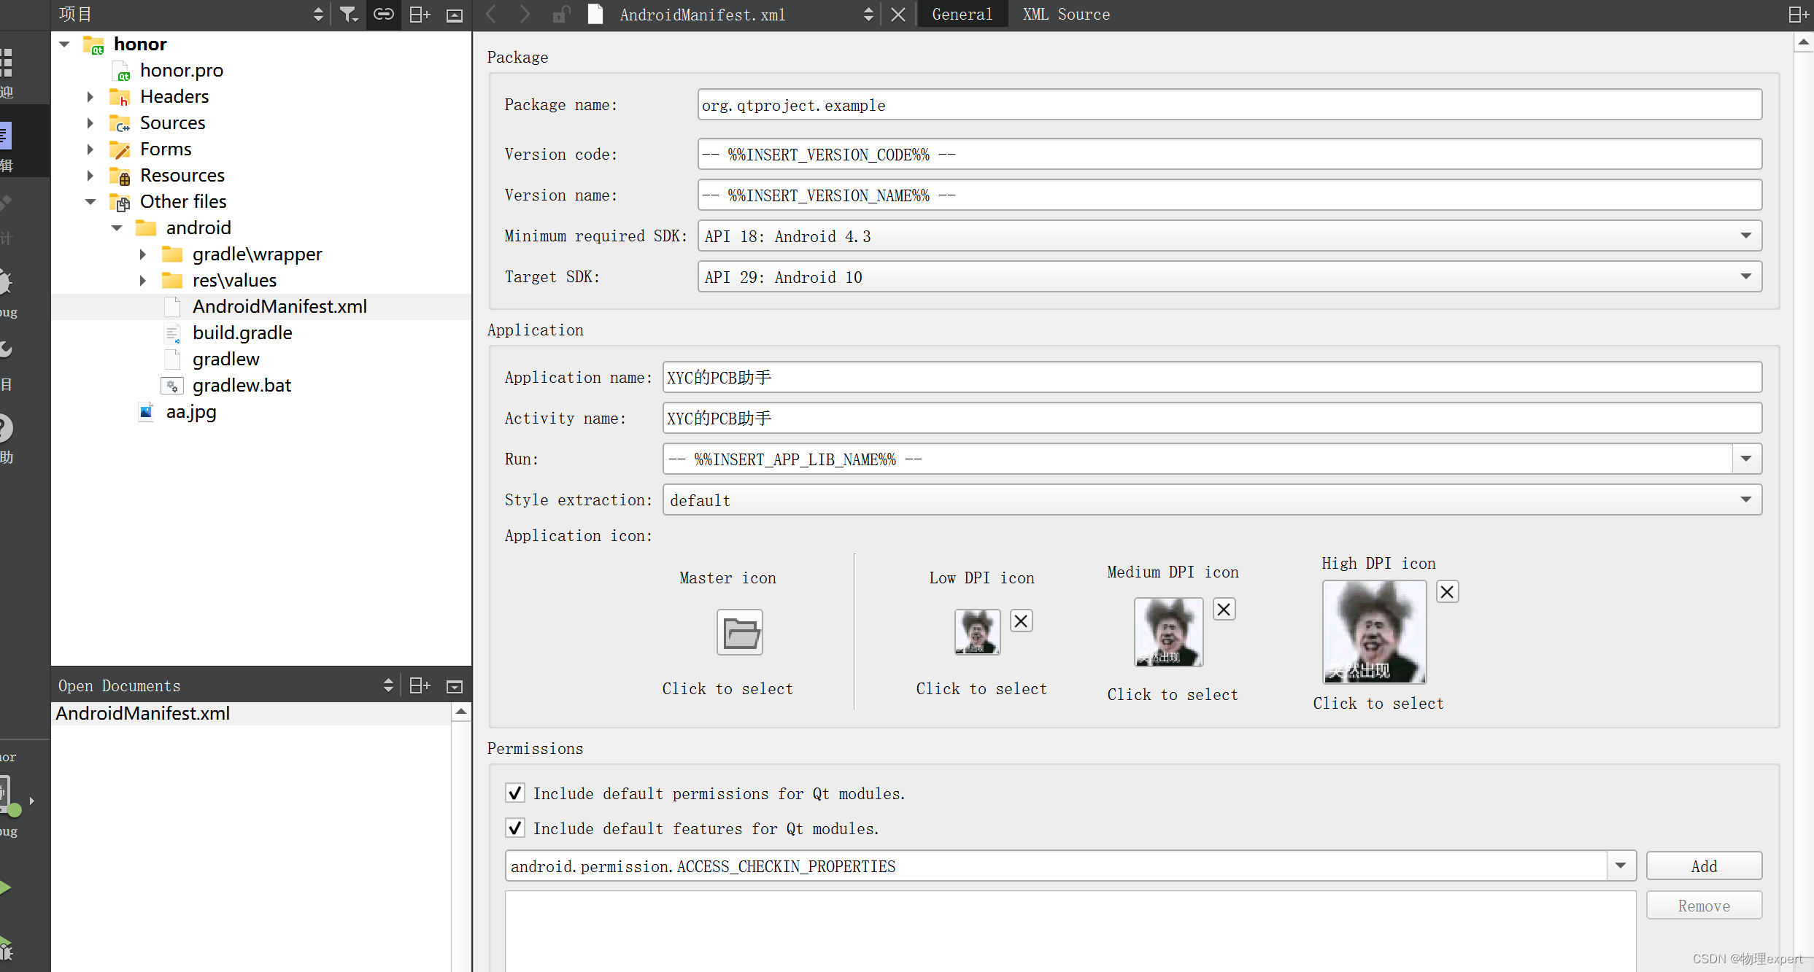Switch to the General tab
Viewport: 1814px width, 972px height.
tap(962, 15)
